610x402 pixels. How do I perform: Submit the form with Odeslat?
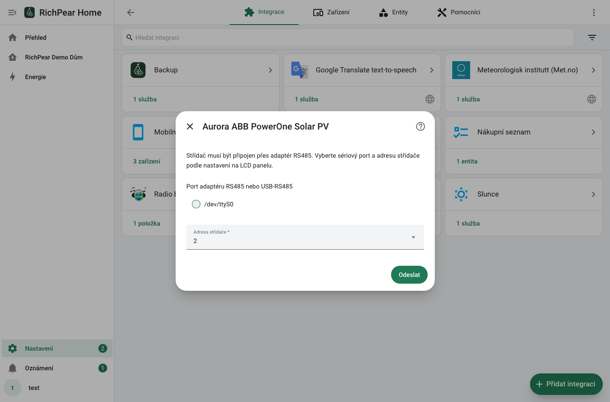(409, 275)
